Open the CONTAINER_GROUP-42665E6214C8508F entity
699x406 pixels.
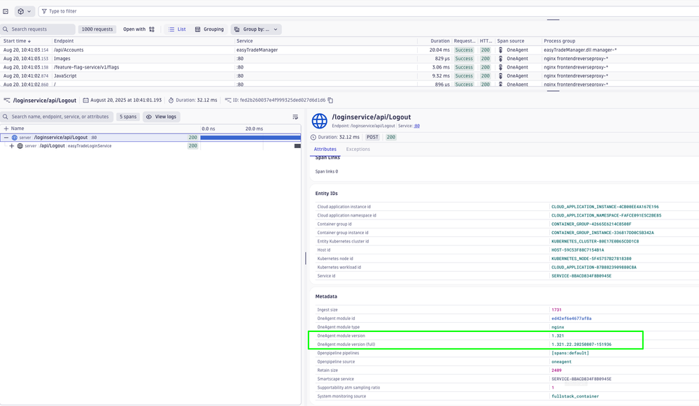[591, 224]
